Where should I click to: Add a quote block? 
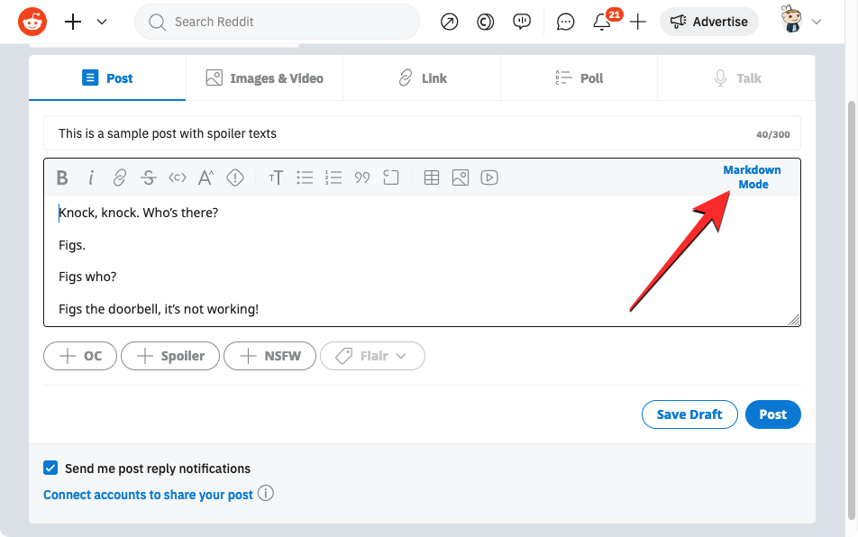click(x=362, y=178)
